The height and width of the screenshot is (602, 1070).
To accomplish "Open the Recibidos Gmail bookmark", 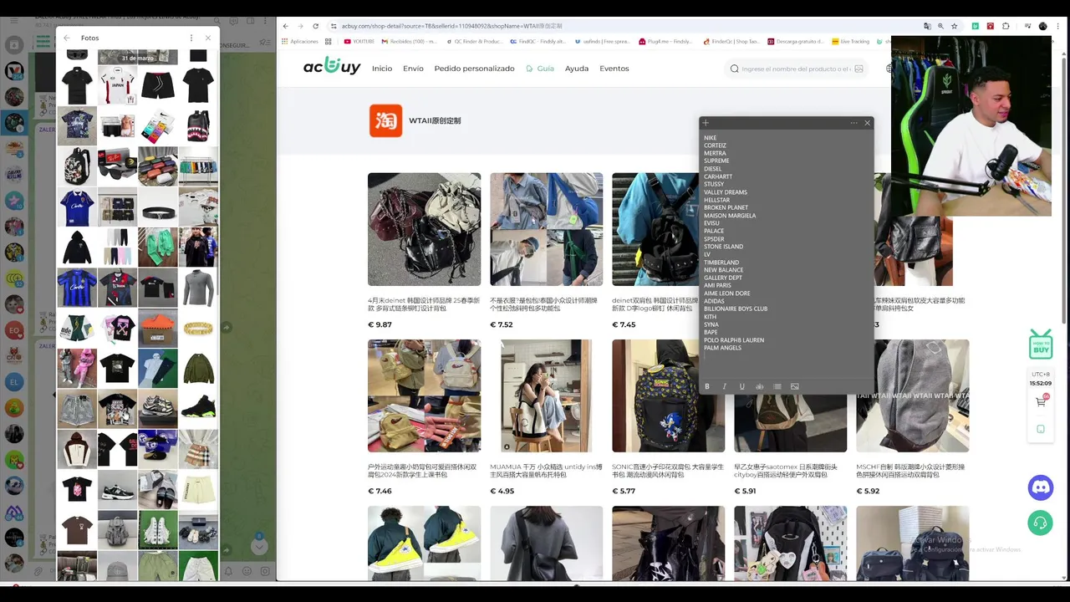I will 410,41.
